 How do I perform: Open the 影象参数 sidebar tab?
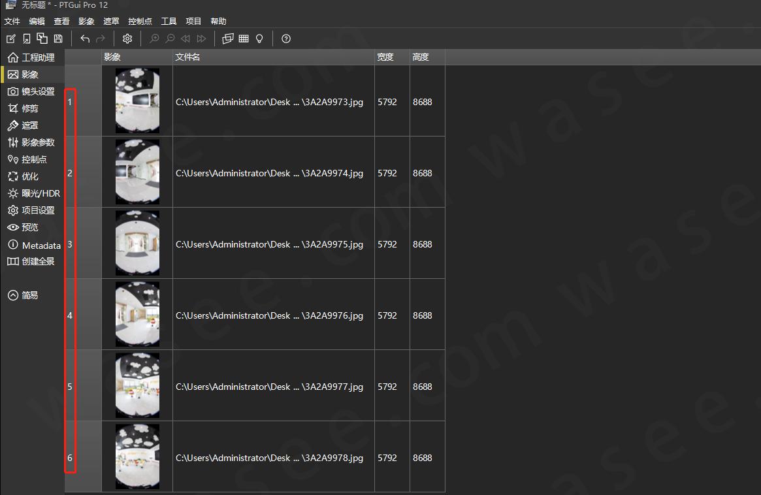pyautogui.click(x=31, y=142)
